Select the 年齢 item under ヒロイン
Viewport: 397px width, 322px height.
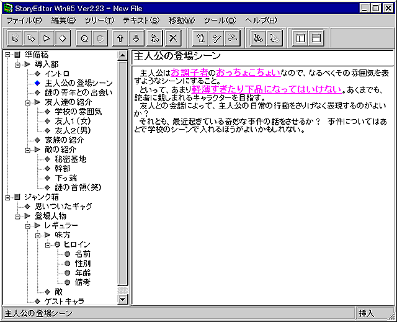pos(83,273)
